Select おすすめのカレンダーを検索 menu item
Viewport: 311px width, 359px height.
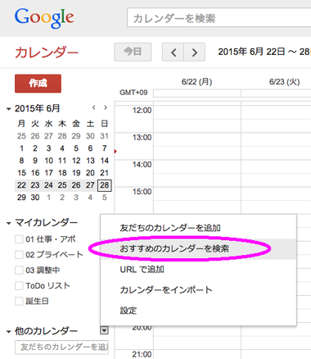pos(198,248)
